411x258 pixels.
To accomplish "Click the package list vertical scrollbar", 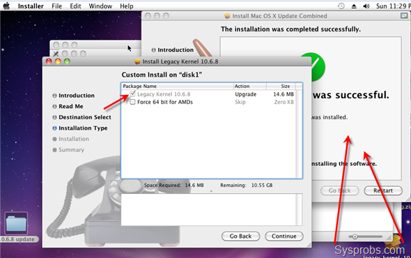I will pyautogui.click(x=299, y=134).
